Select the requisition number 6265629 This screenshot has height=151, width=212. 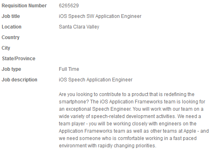[69, 6]
